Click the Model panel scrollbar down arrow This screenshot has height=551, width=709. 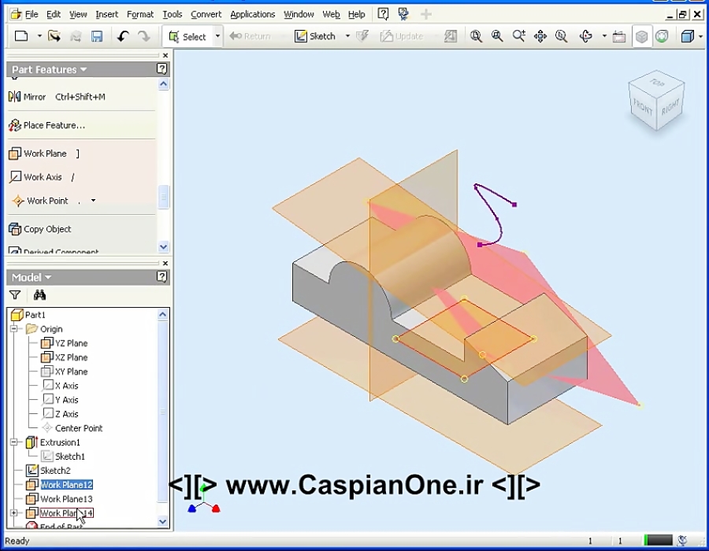pyautogui.click(x=162, y=521)
